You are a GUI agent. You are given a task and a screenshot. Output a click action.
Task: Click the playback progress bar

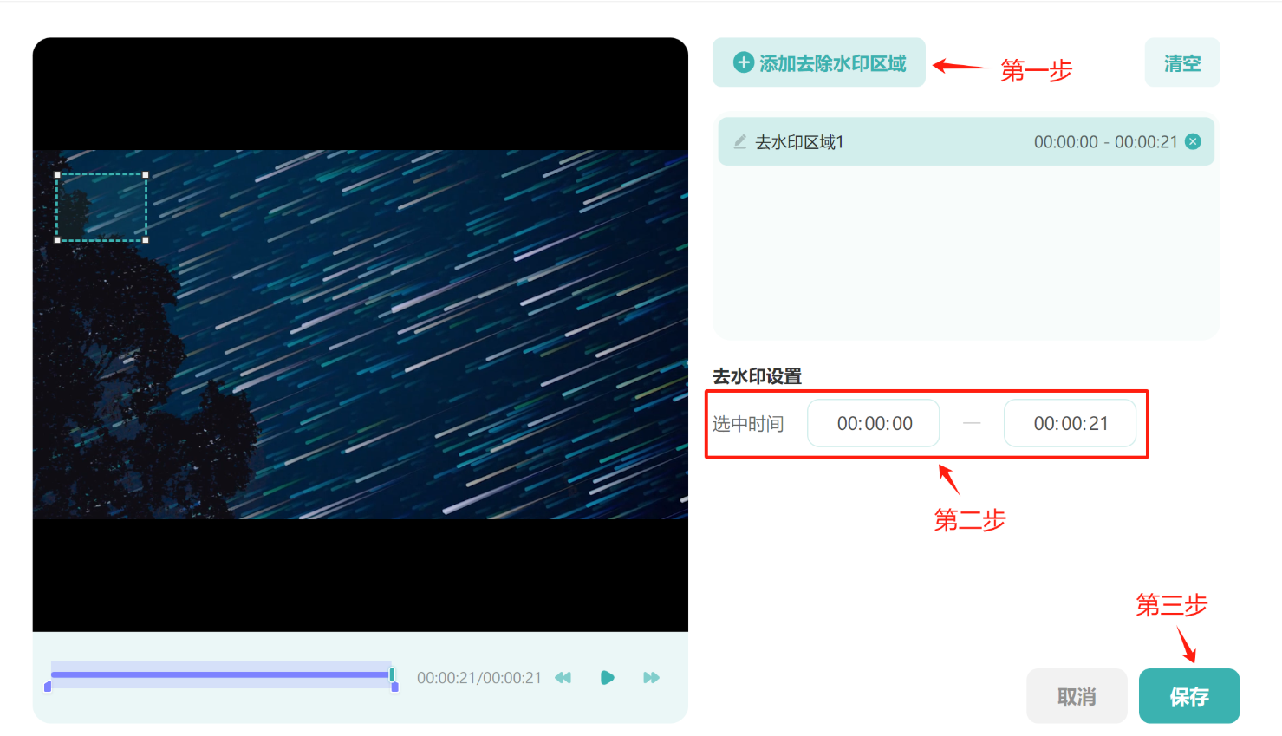(221, 676)
